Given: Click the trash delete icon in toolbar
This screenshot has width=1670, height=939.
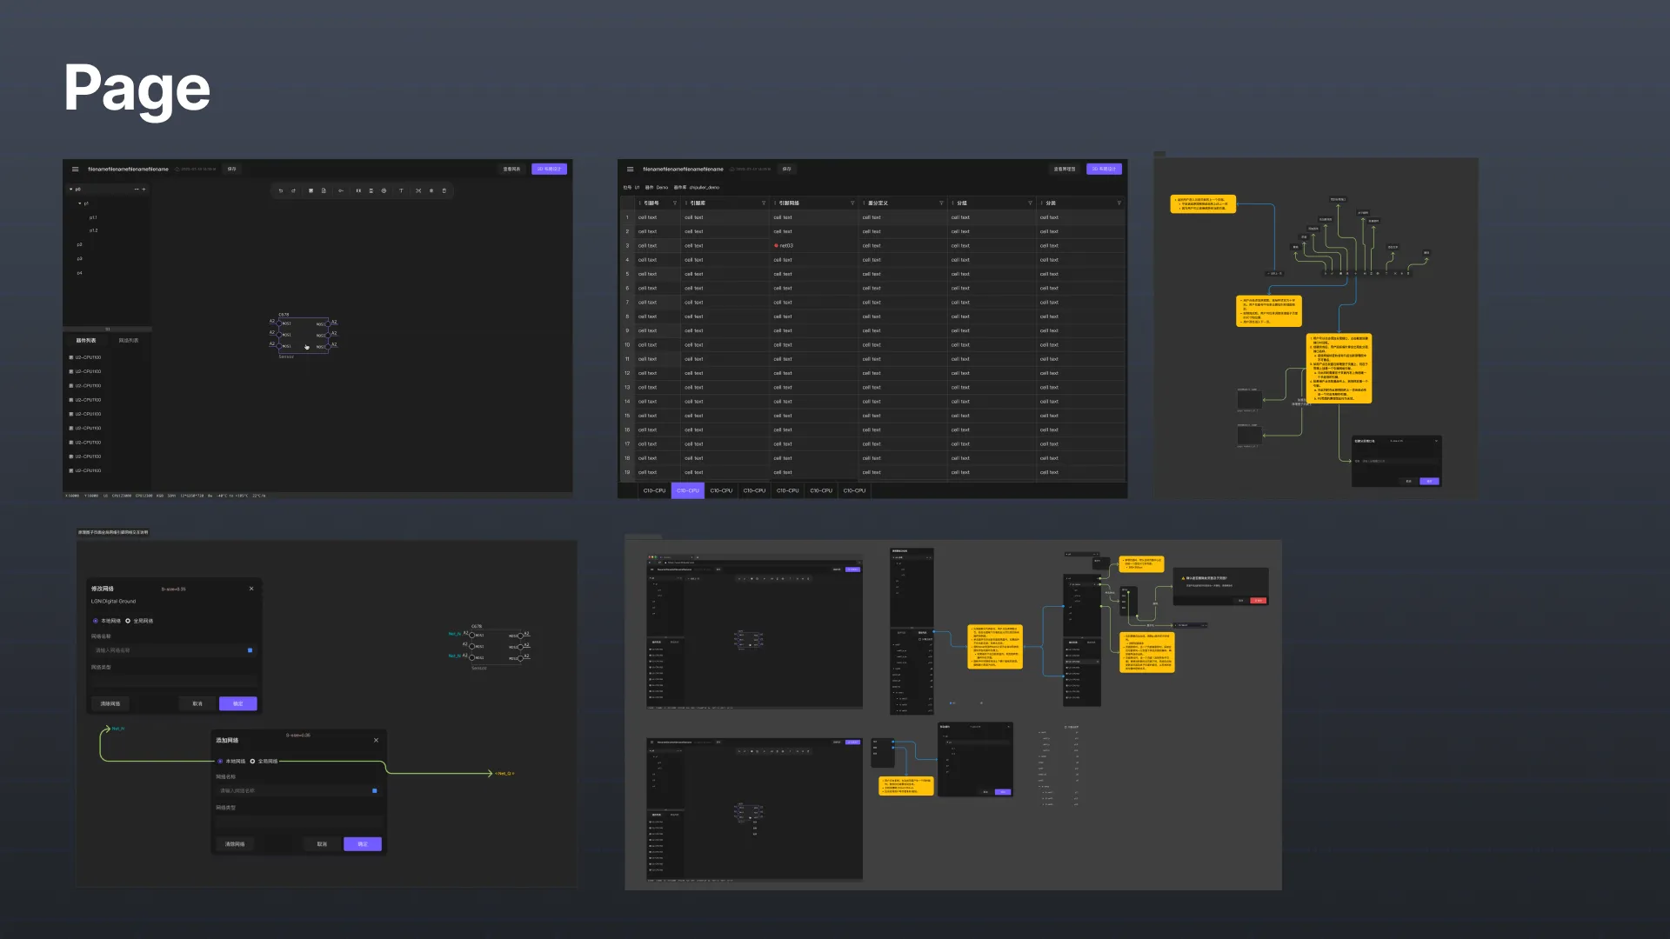Looking at the screenshot, I should pyautogui.click(x=444, y=190).
